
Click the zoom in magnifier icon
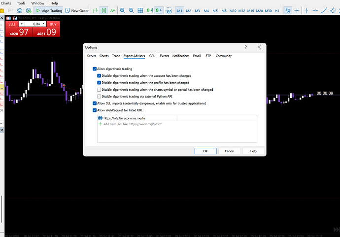(123, 10)
